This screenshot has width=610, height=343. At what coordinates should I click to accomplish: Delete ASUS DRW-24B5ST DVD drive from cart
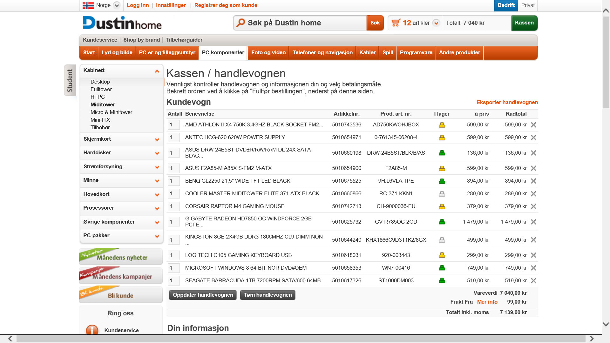click(x=533, y=153)
